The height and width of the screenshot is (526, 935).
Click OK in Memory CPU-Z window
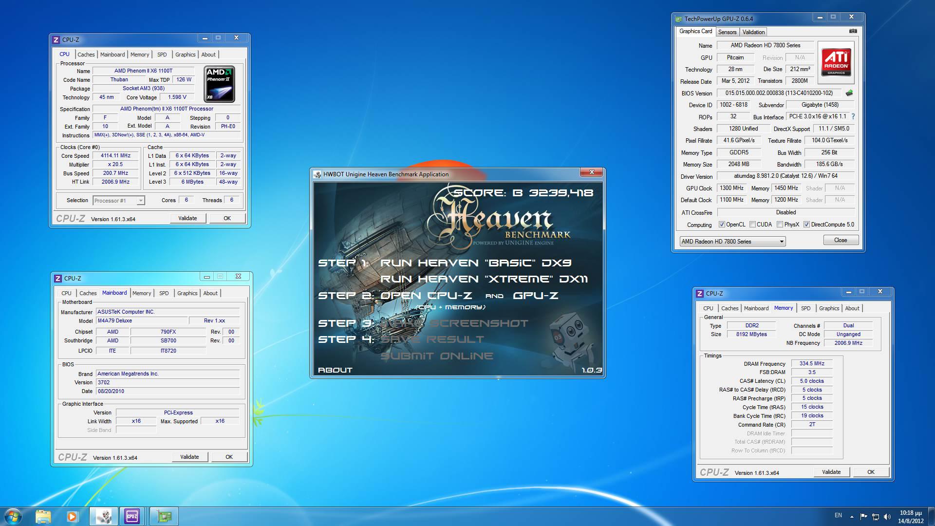(x=871, y=472)
